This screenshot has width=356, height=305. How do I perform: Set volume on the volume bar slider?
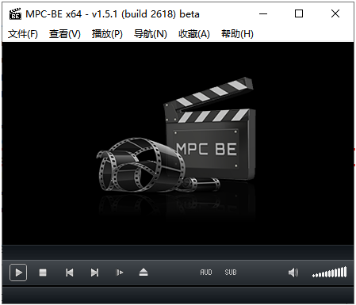coord(329,272)
